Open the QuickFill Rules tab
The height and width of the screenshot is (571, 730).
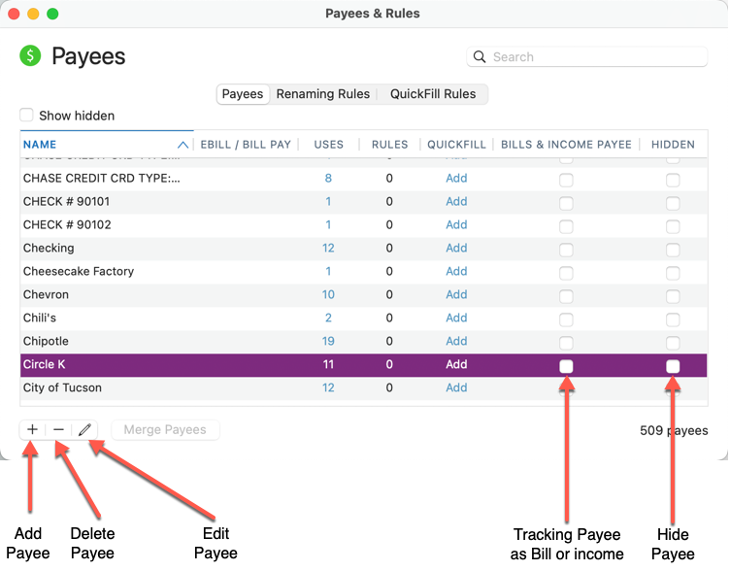pyautogui.click(x=433, y=94)
